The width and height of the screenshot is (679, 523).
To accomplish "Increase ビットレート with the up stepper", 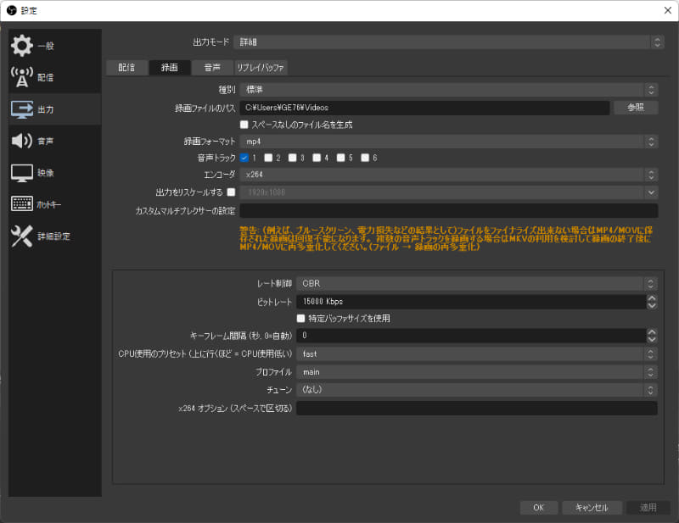I will pyautogui.click(x=652, y=298).
